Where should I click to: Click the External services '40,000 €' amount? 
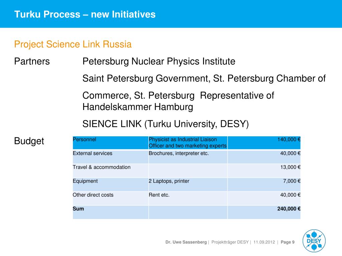click(x=264, y=157)
